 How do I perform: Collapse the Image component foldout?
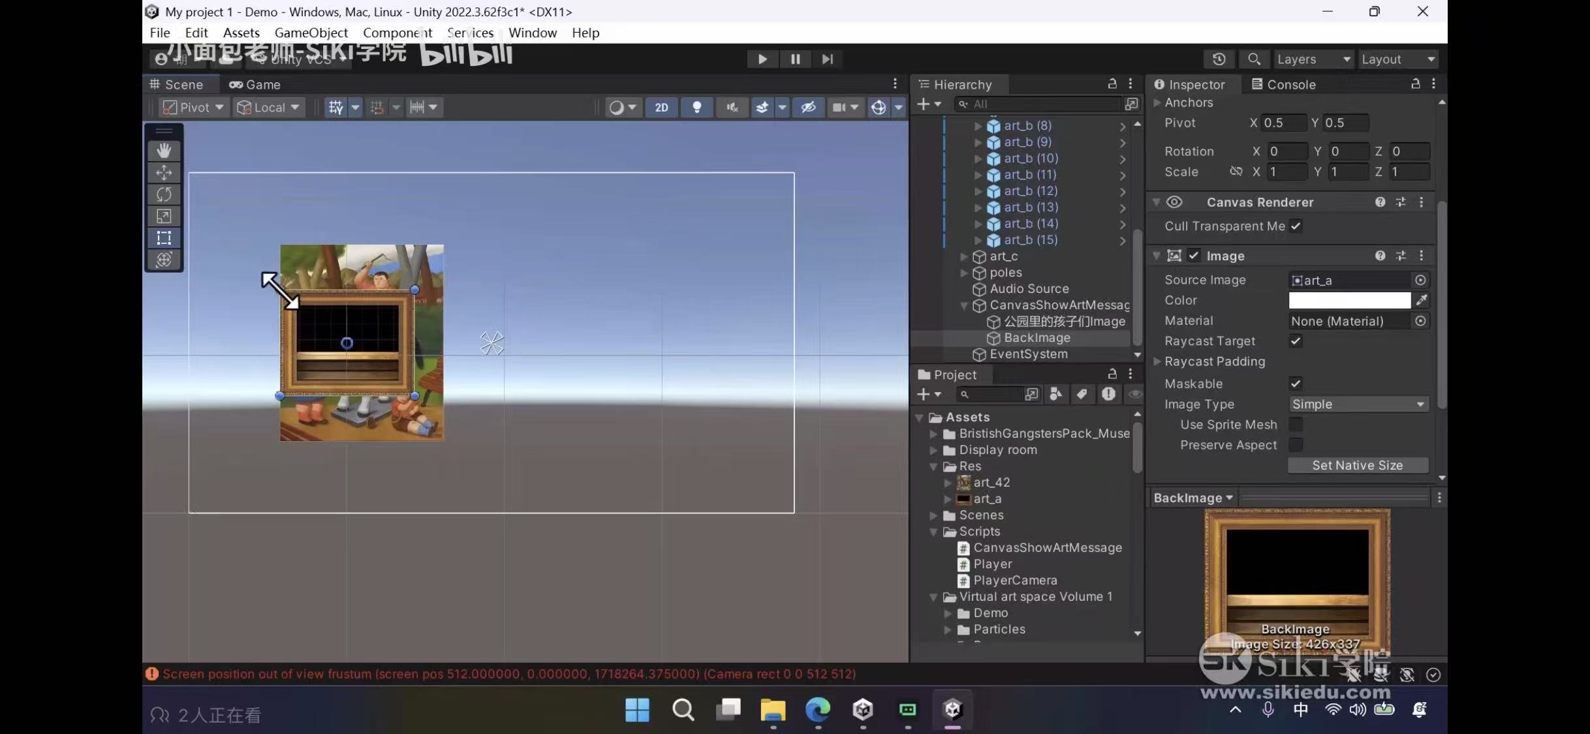coord(1157,256)
